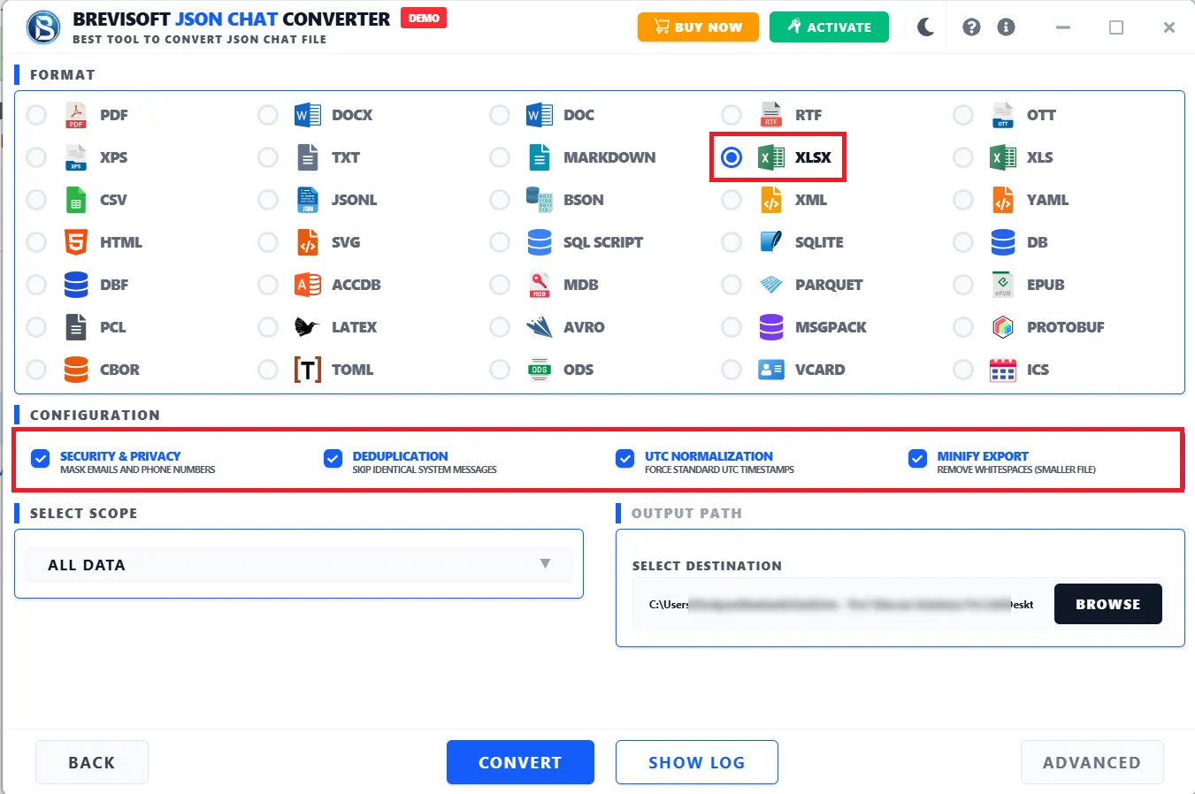The width and height of the screenshot is (1195, 794).
Task: Click the Buy Now button
Action: pyautogui.click(x=698, y=27)
